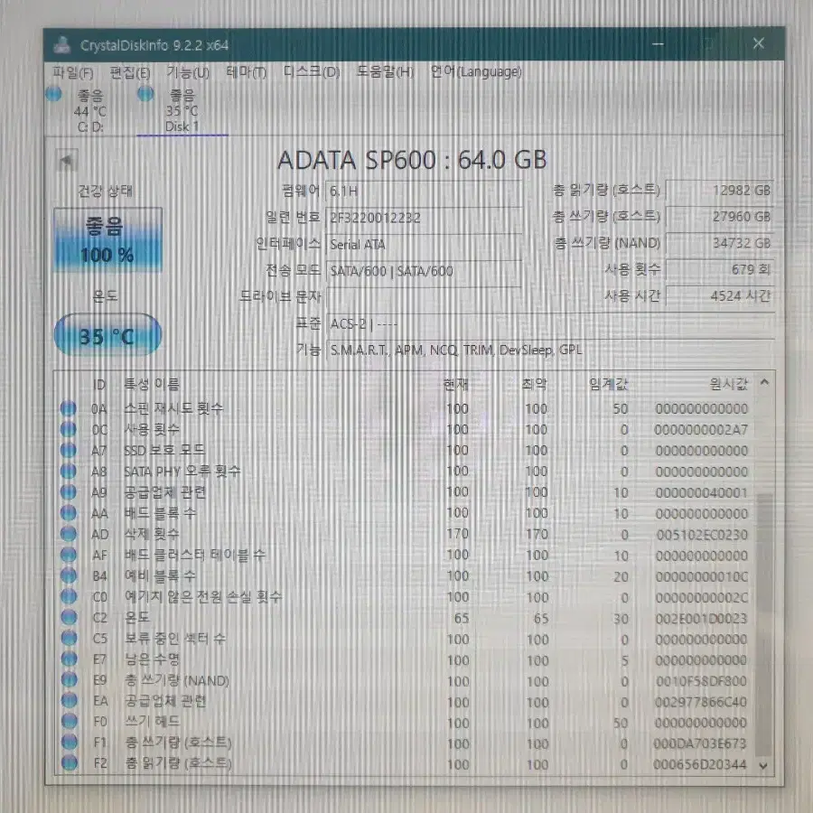Click the 35 °C temperature button
Image resolution: width=813 pixels, height=813 pixels.
107,335
